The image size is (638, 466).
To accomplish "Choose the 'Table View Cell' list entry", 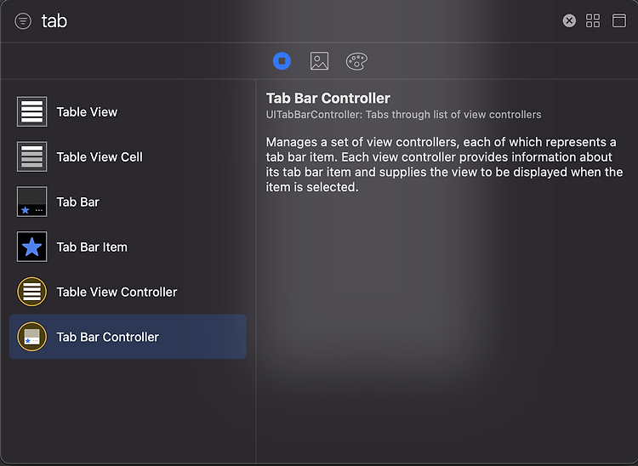I will [128, 156].
